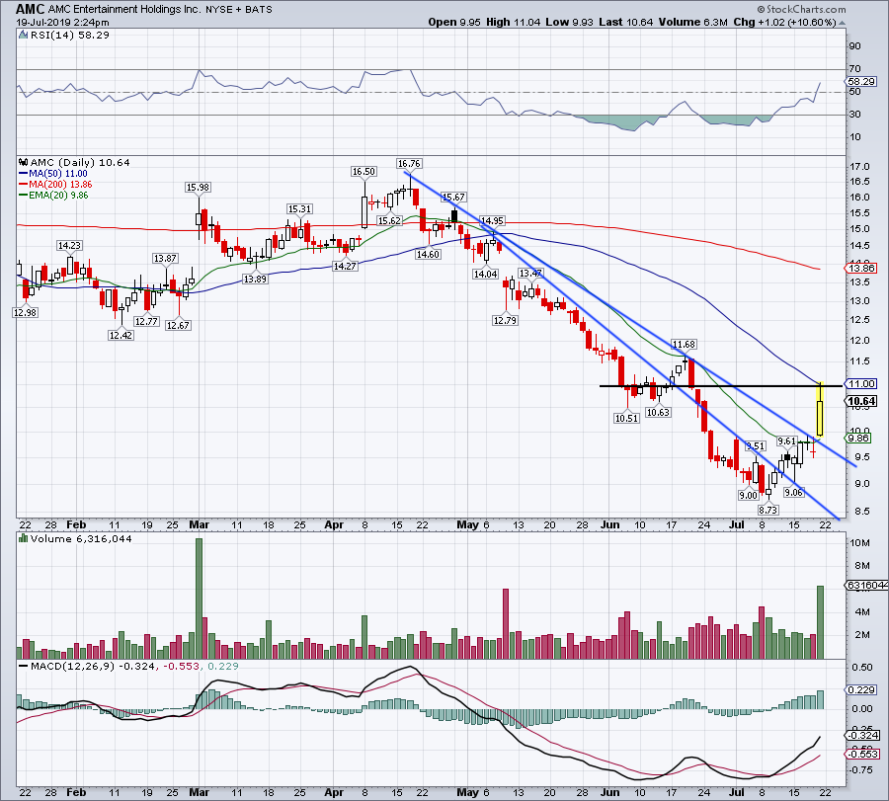Click the 14.95 price label

(492, 220)
